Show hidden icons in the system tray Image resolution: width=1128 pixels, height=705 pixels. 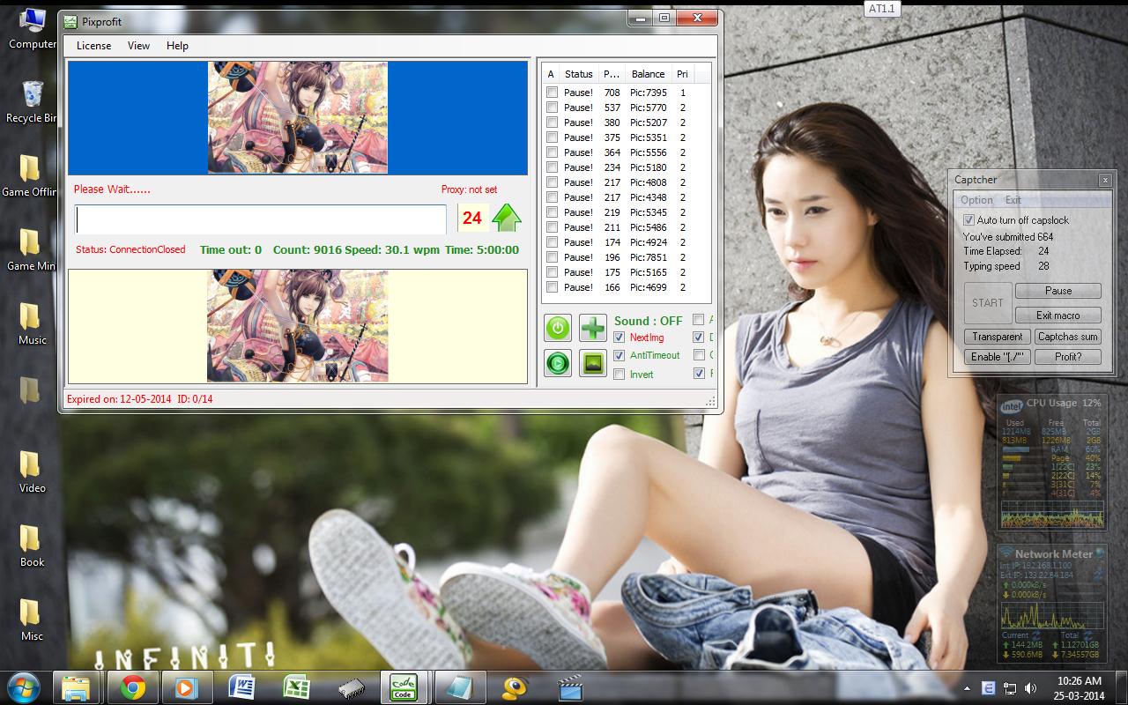point(968,688)
